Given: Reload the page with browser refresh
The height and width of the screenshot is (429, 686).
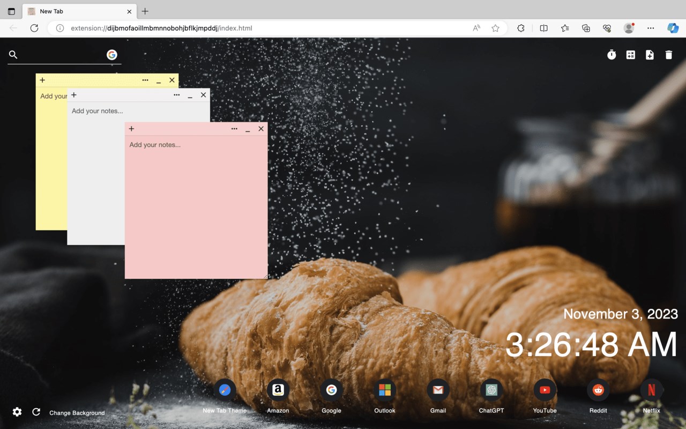Looking at the screenshot, I should click(34, 28).
